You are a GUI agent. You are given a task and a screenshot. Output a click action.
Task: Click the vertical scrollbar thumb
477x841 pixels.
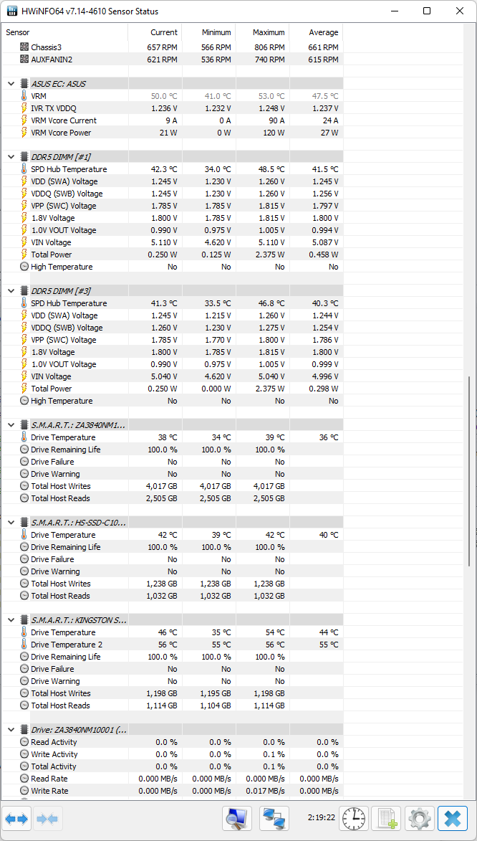(x=470, y=470)
